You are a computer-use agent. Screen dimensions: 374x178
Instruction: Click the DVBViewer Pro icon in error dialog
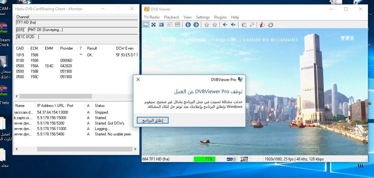tap(240, 79)
